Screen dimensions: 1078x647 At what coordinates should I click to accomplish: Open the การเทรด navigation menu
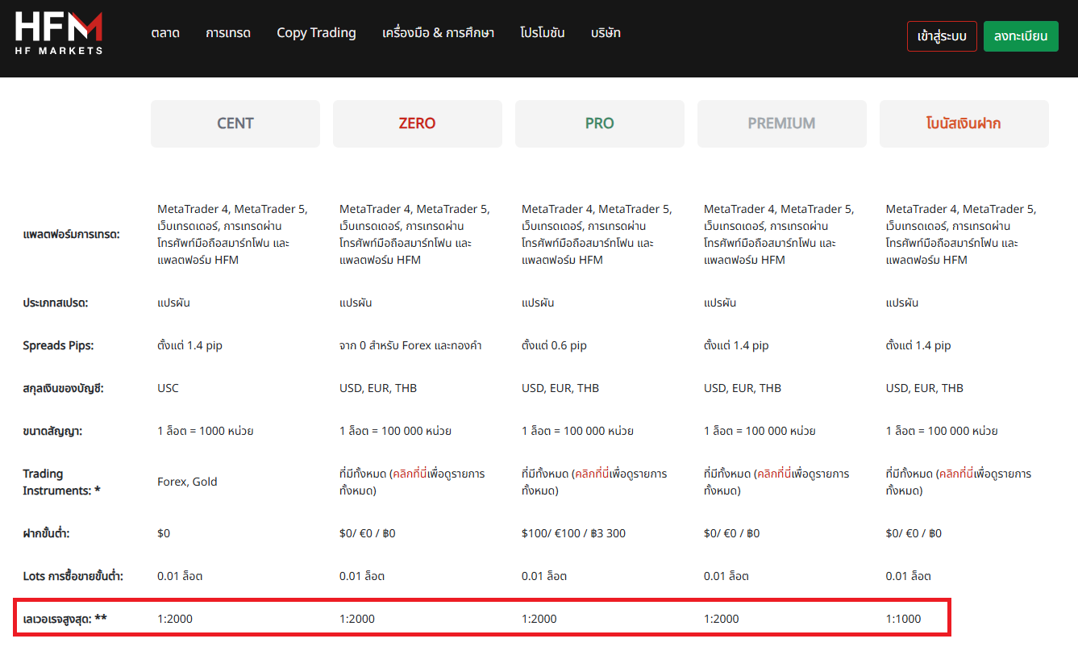pos(228,33)
